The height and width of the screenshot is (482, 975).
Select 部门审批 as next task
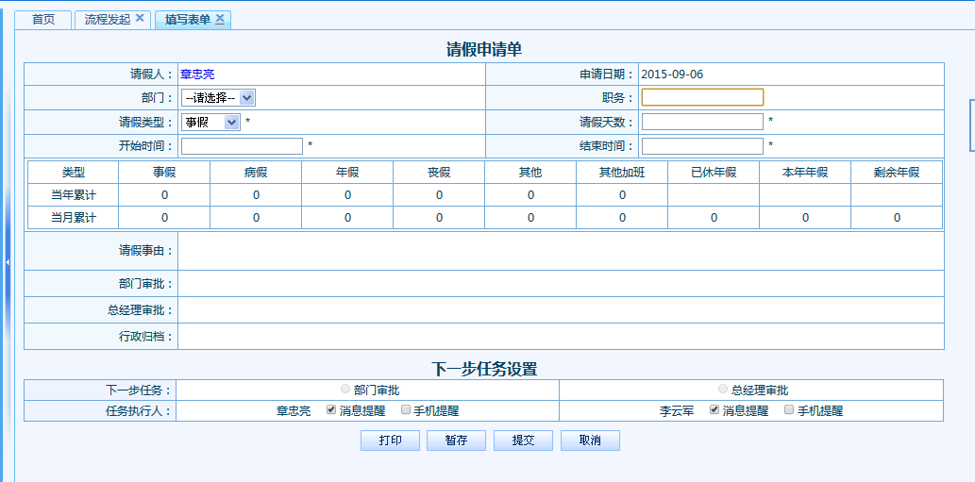pyautogui.click(x=346, y=389)
